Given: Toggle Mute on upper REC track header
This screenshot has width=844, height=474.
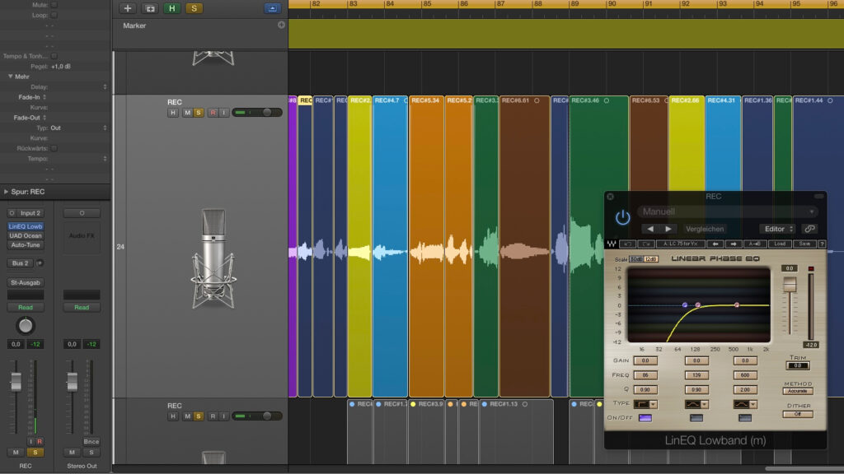Looking at the screenshot, I should (x=187, y=113).
